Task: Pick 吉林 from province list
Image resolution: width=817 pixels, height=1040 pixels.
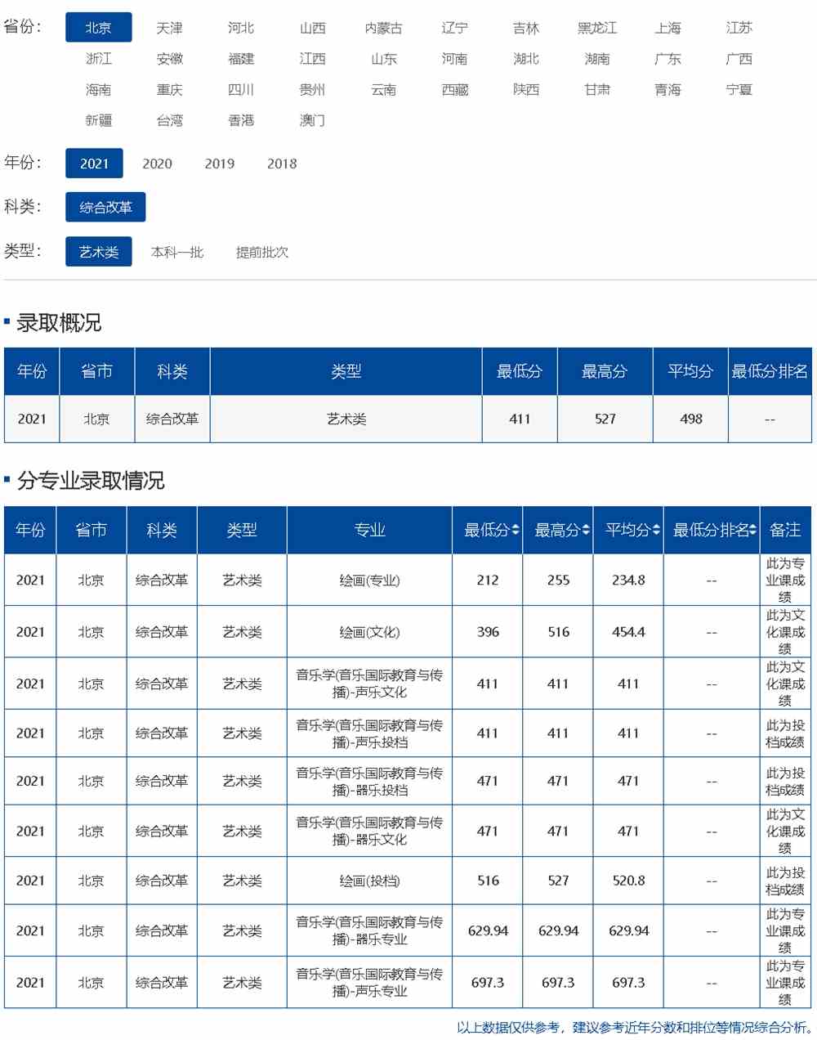Action: (526, 28)
